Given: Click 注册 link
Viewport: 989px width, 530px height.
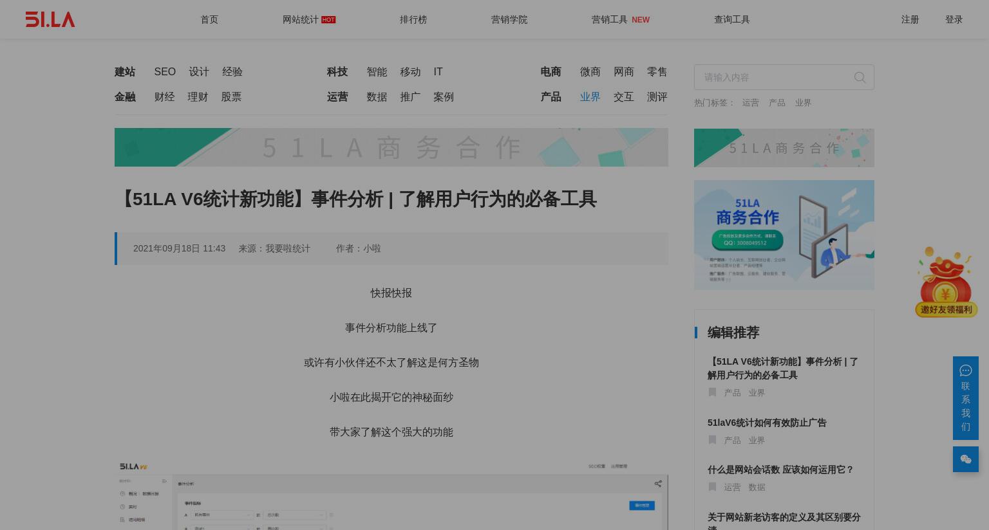Looking at the screenshot, I should tap(910, 19).
